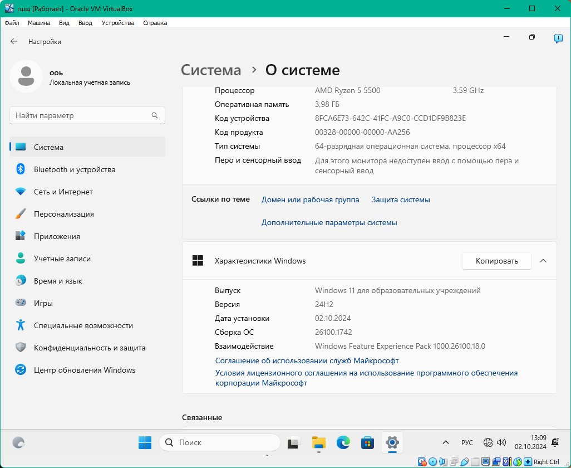
Task: Click the Найти параметр search field
Action: click(x=81, y=116)
